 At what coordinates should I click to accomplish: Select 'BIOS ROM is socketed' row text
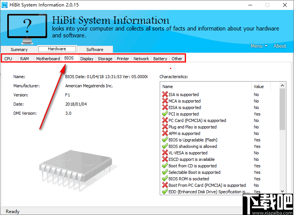pos(189,179)
